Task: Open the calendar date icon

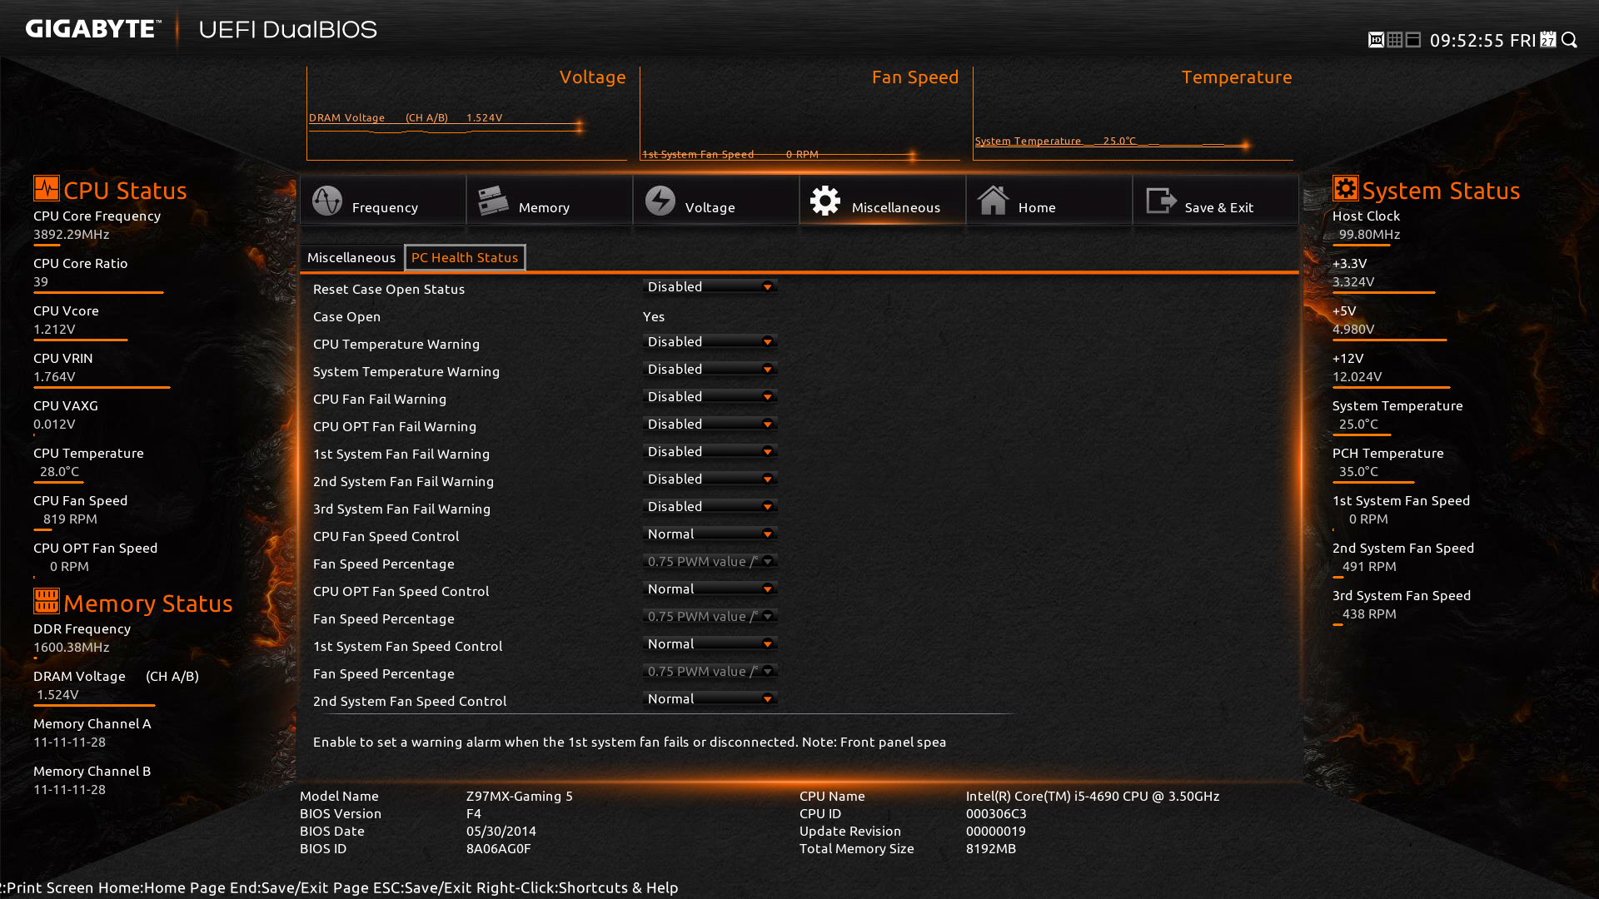Action: pos(1548,40)
